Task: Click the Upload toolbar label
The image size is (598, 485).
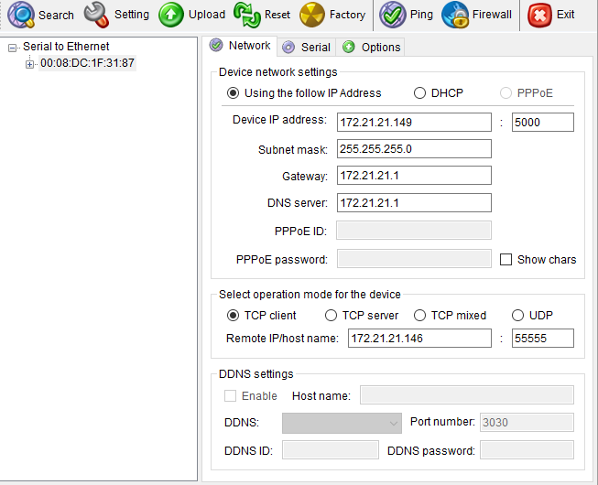Action: [207, 15]
